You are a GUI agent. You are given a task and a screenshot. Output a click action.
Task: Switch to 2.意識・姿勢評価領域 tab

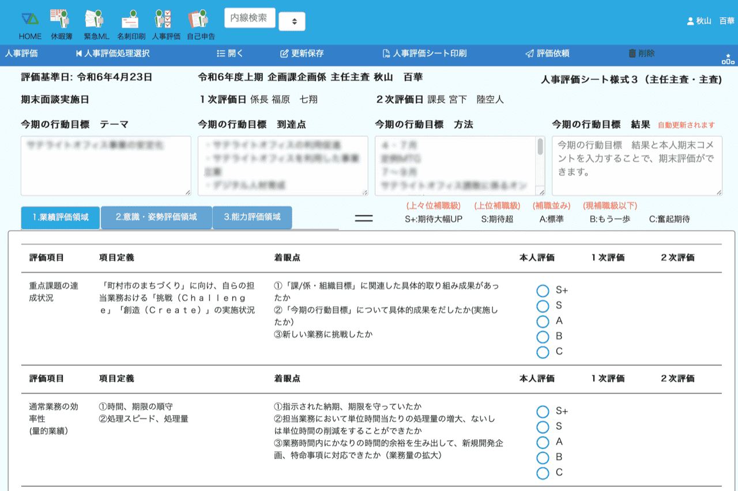point(156,218)
